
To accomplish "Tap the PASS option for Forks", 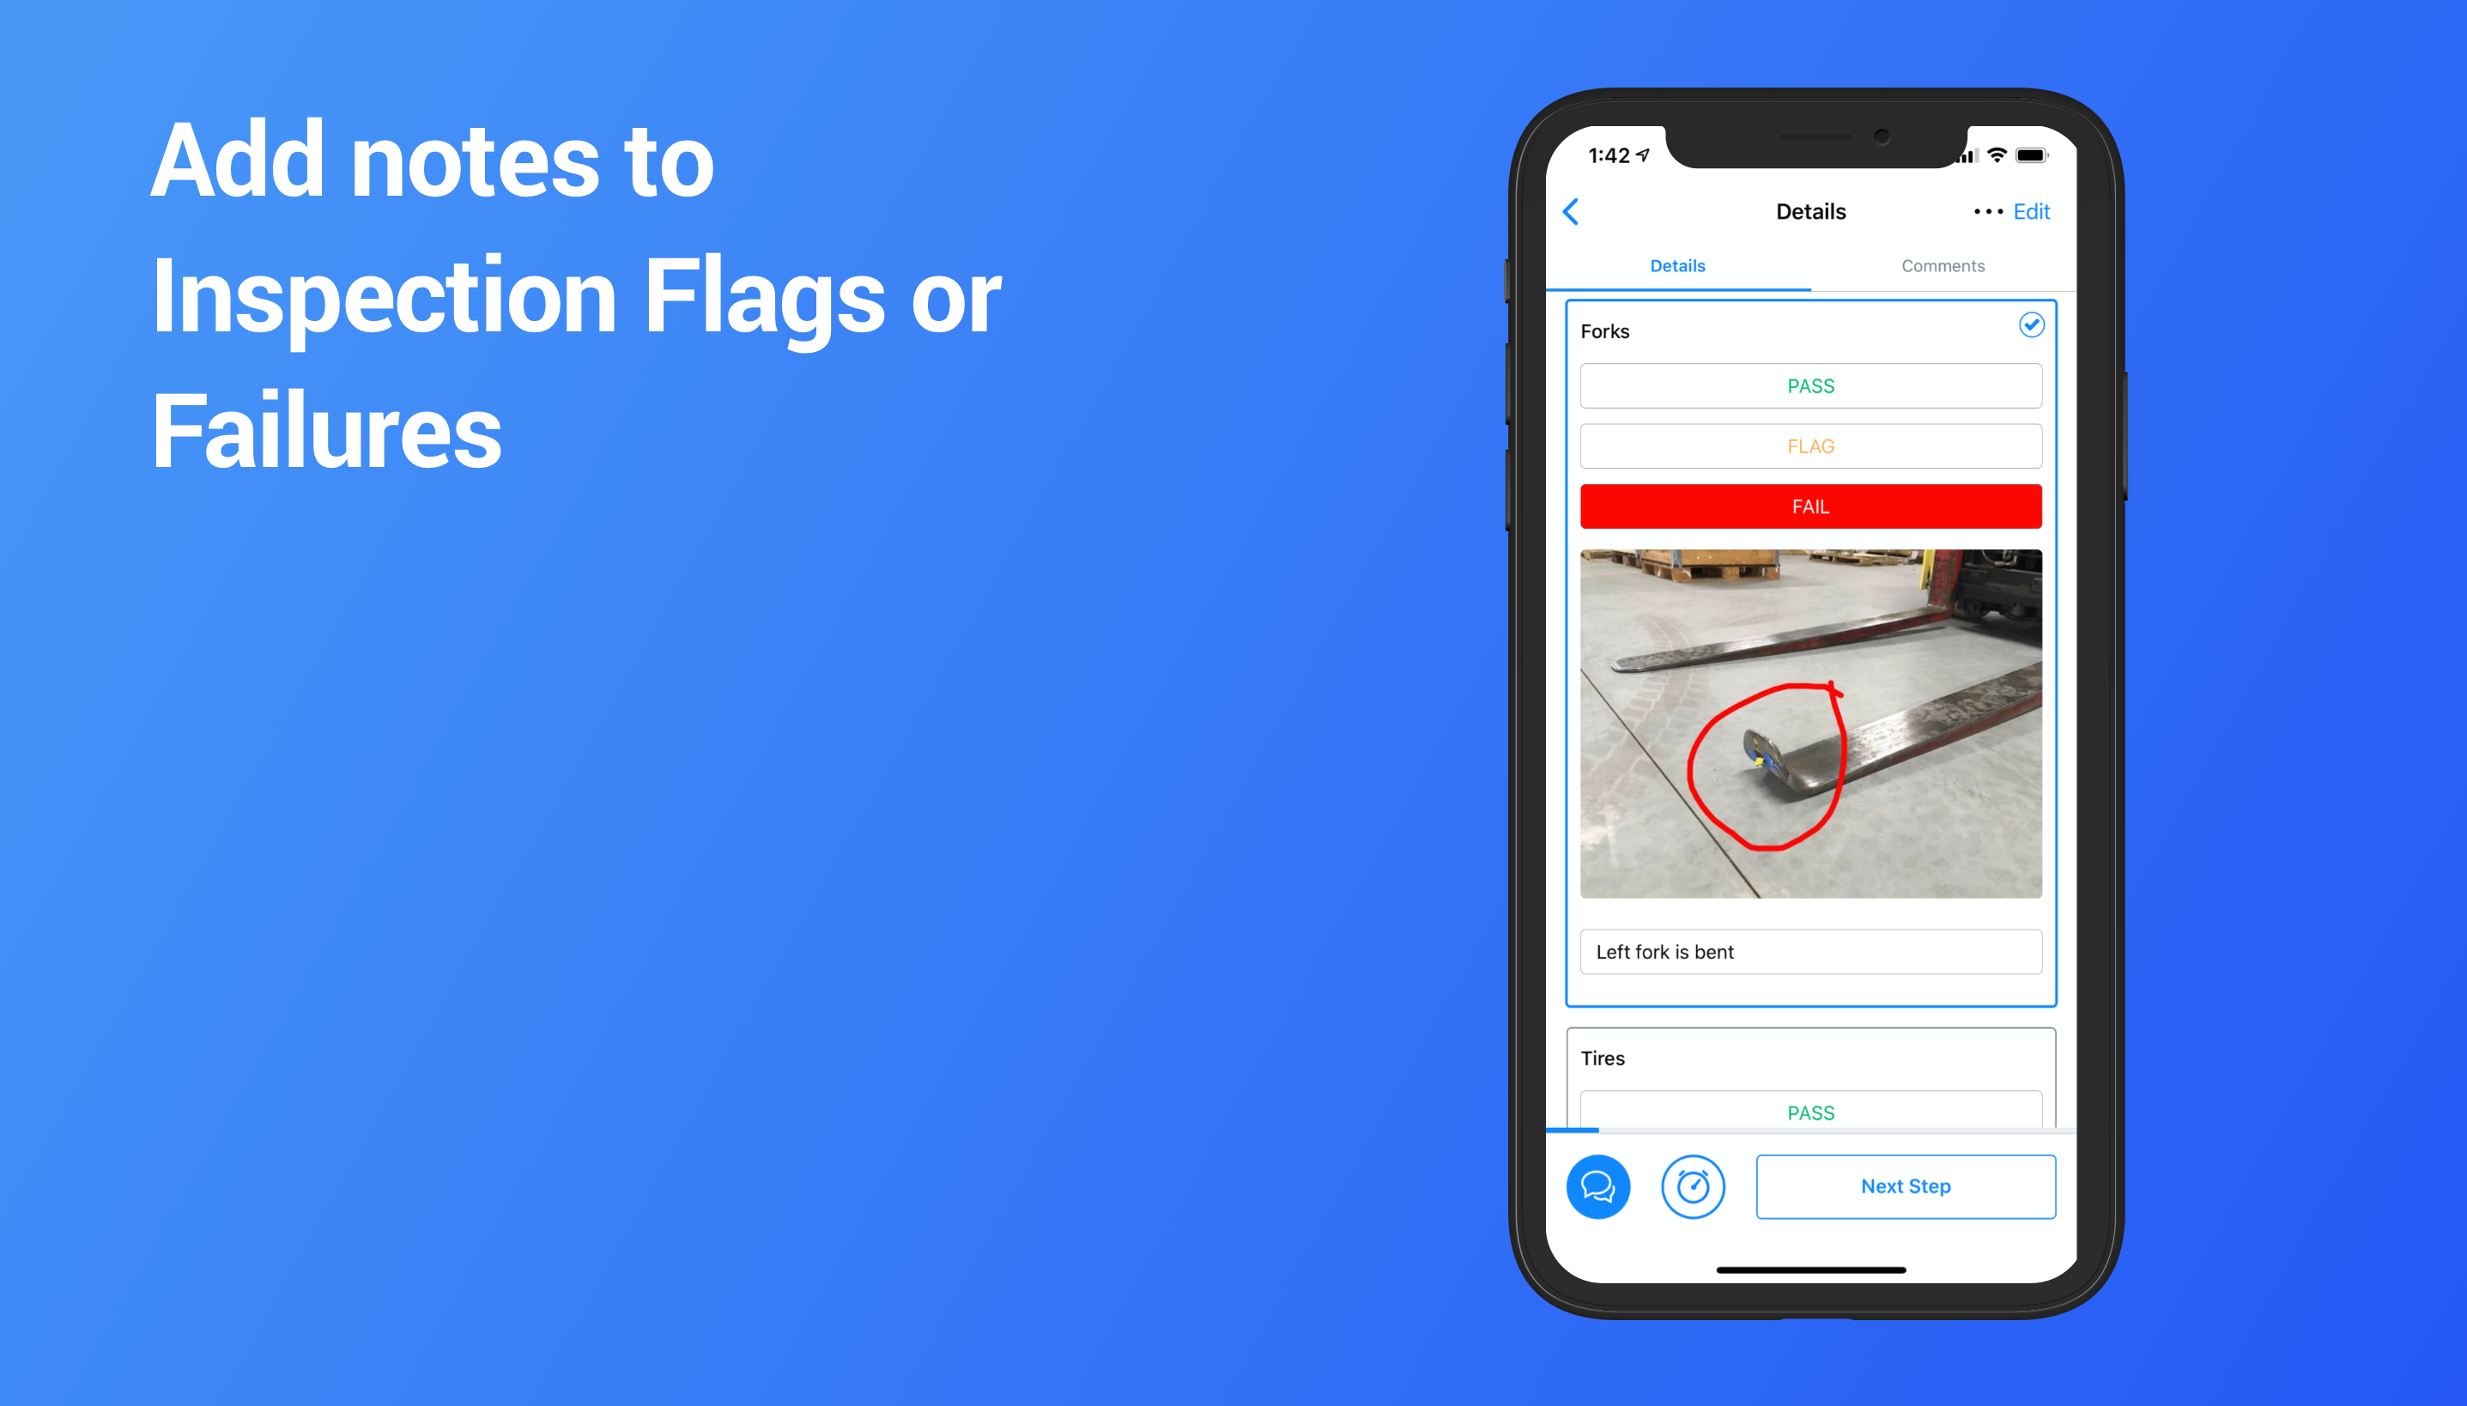I will pos(1809,386).
